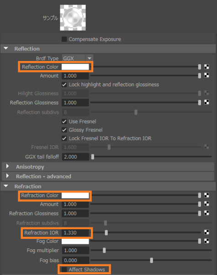Image resolution: width=217 pixels, height=275 pixels.
Task: Click the Fog Color slider handle
Action: tap(200, 242)
